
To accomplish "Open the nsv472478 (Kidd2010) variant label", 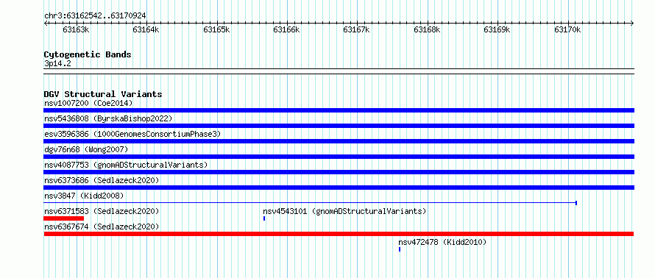I will point(442,242).
